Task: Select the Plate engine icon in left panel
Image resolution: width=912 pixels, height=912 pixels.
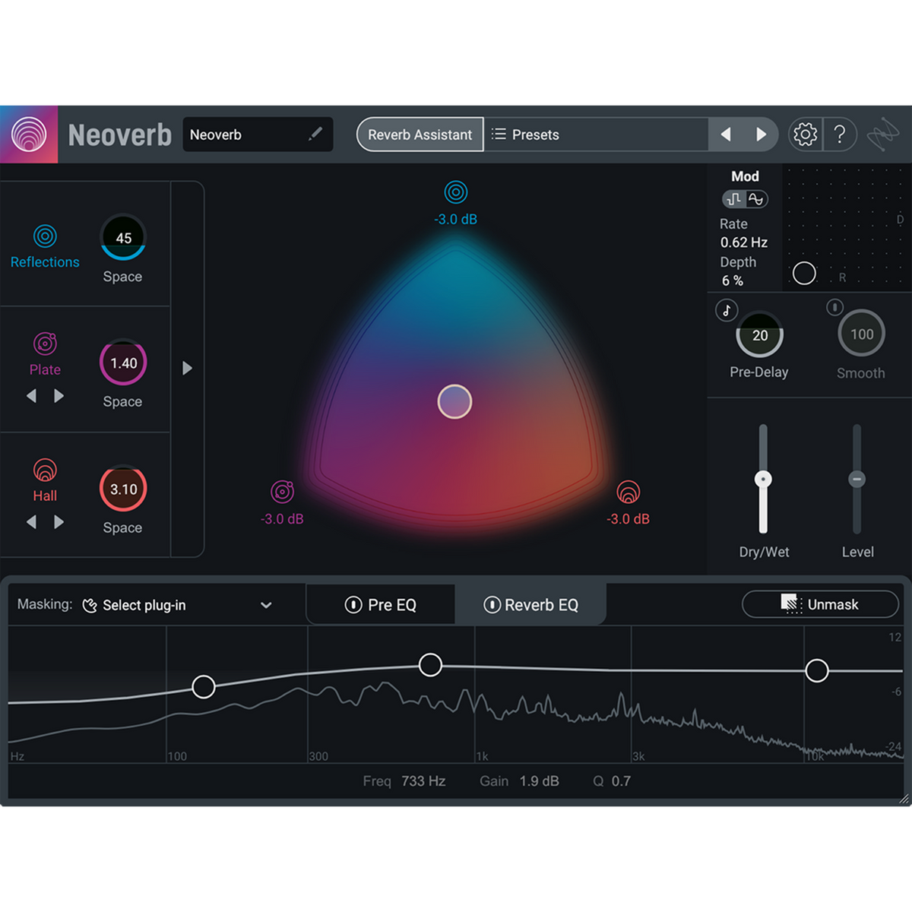Action: 45,344
